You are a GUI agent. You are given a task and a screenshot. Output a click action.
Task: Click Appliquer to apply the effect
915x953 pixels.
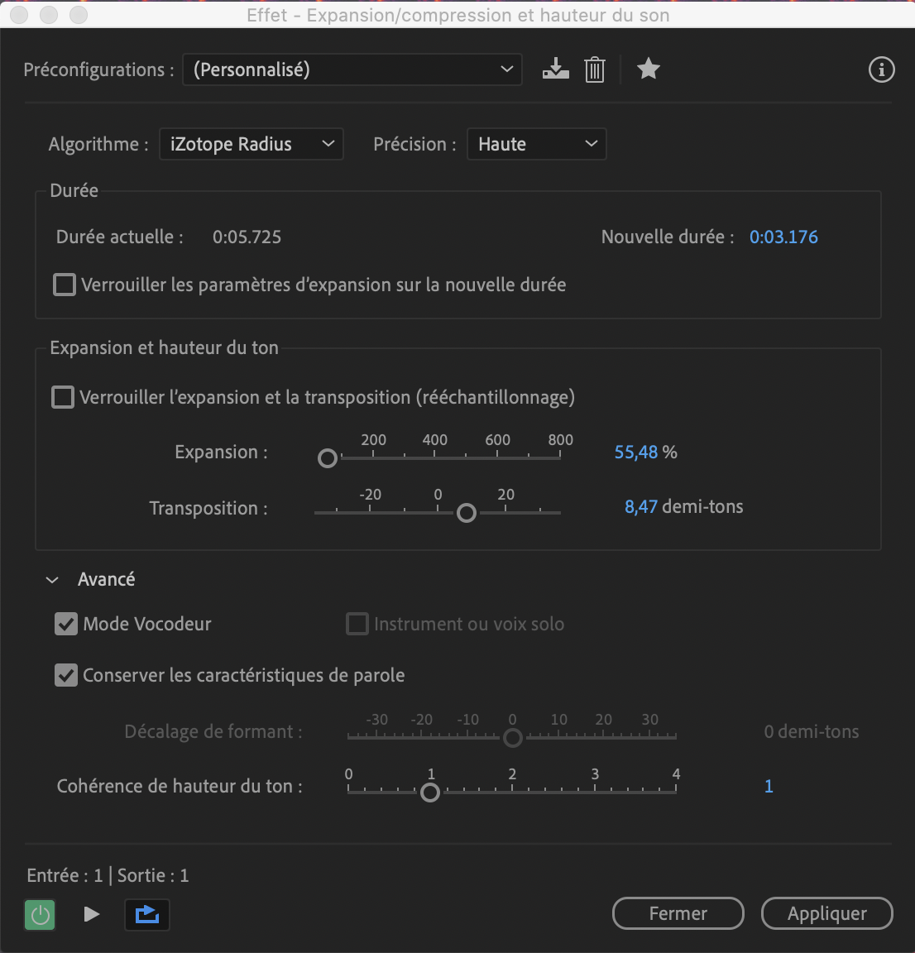[x=826, y=913]
